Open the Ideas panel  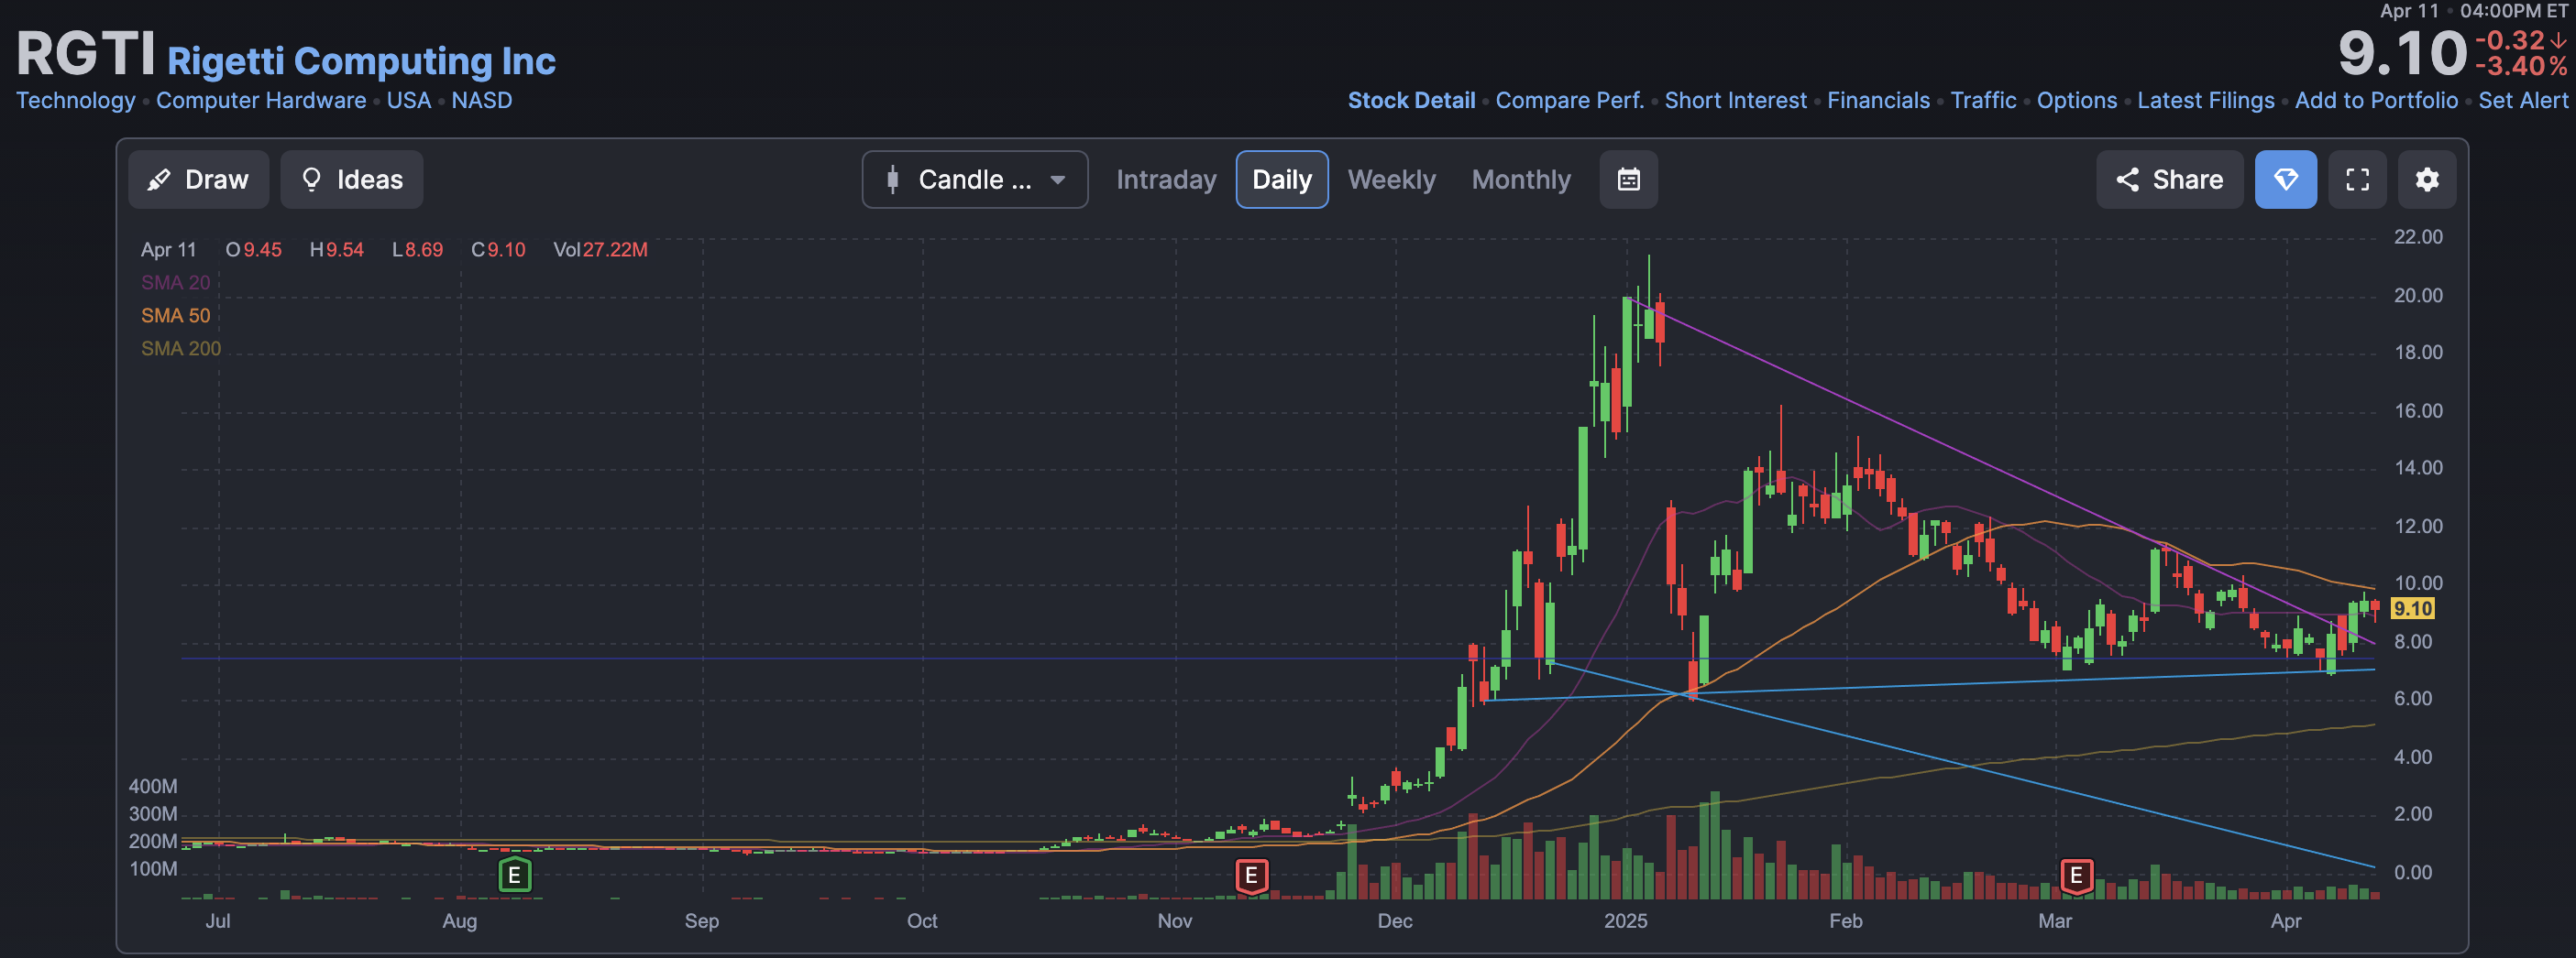(351, 180)
